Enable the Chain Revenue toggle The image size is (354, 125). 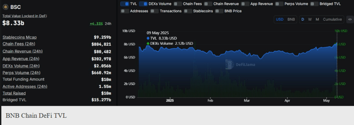[x=208, y=4]
